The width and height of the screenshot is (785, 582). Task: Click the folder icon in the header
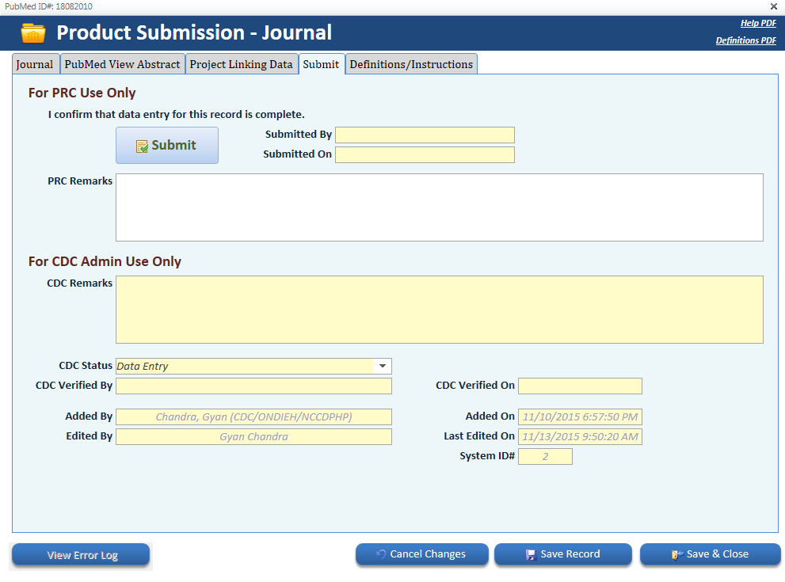pos(33,33)
